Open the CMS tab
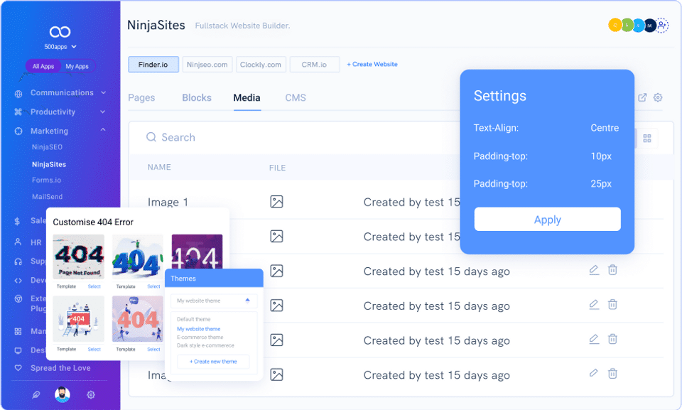The image size is (682, 410). [296, 98]
